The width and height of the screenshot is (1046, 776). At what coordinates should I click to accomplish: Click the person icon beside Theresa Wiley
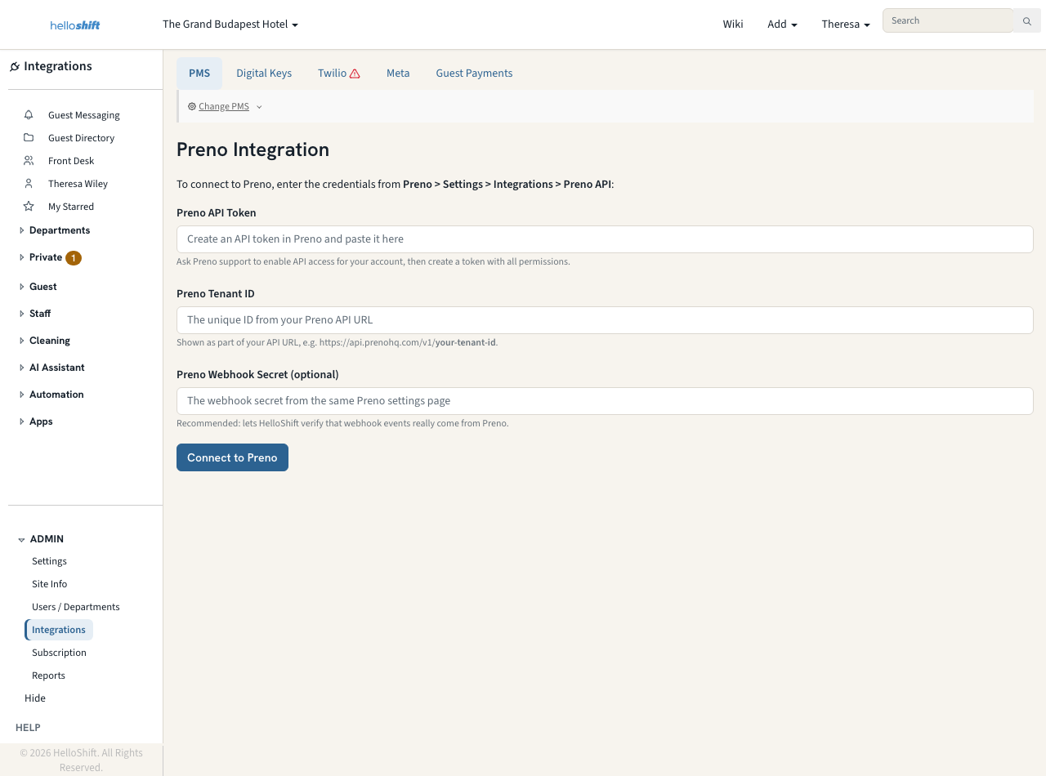[29, 184]
